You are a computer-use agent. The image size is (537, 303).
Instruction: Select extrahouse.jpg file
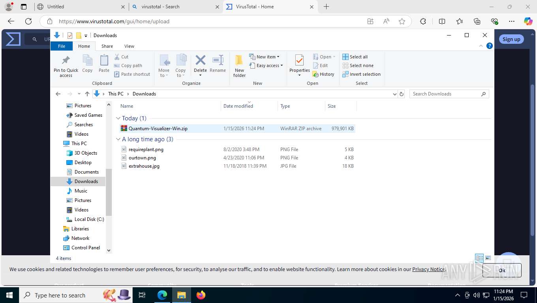[237, 166]
